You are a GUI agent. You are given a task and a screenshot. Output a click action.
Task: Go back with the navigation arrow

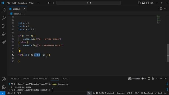[49, 3]
